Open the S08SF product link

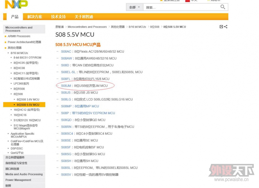pos(66,147)
